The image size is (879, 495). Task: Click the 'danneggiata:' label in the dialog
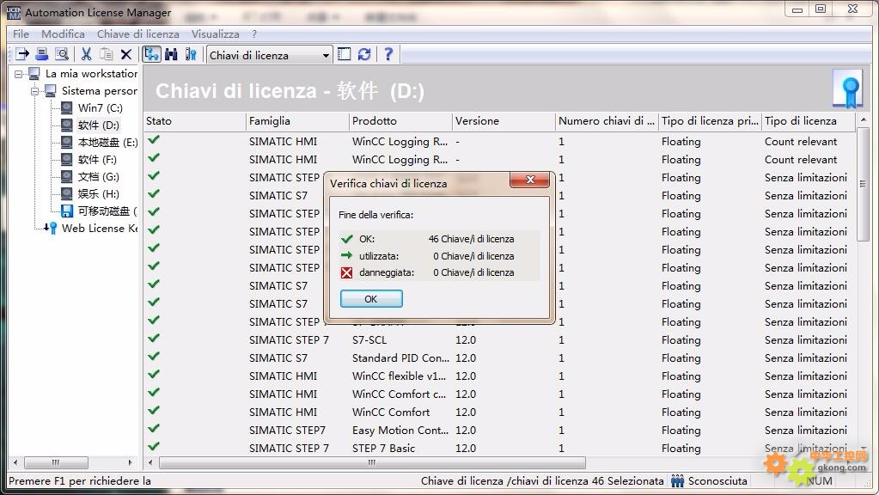[x=387, y=272]
